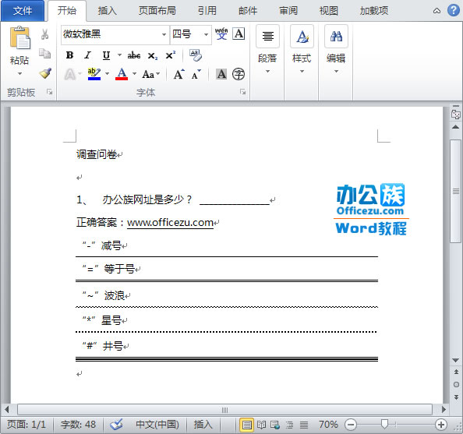Open the font size dropdown arrow
Viewport: 463px width, 434px height.
click(x=206, y=34)
